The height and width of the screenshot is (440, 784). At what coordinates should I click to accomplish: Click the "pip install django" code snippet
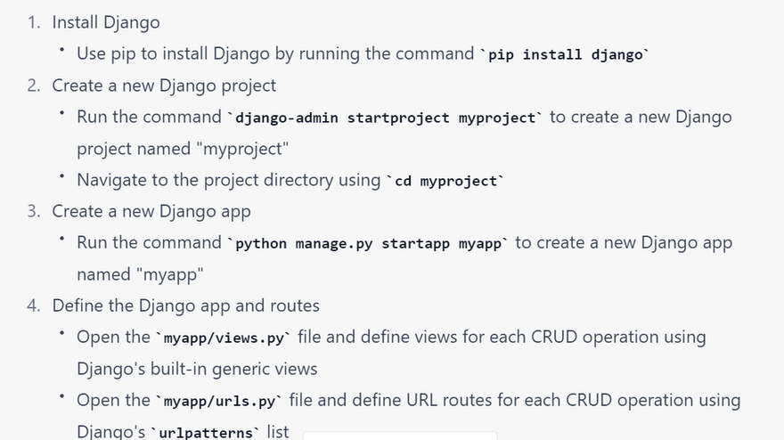coord(565,55)
